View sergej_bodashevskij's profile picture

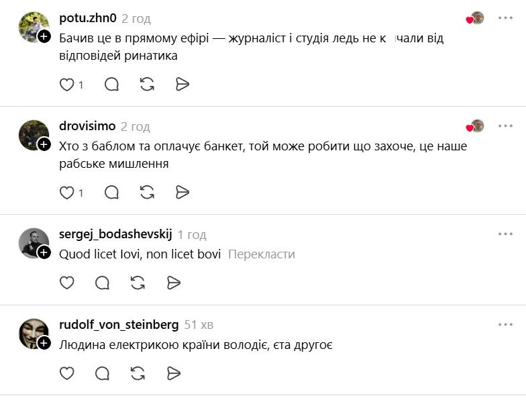click(x=33, y=242)
